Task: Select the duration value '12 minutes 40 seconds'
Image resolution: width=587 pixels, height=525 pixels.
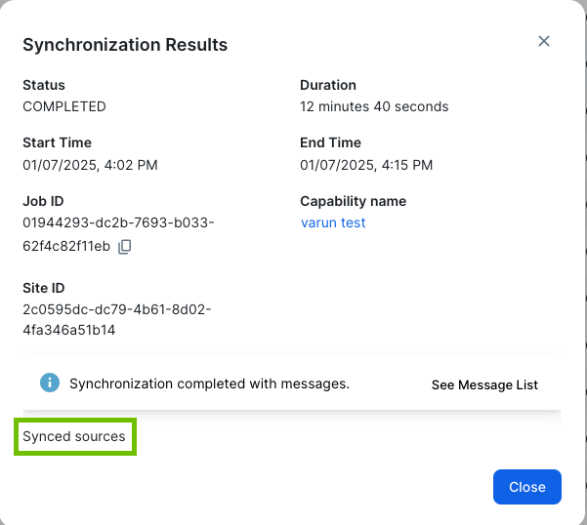Action: [x=374, y=106]
